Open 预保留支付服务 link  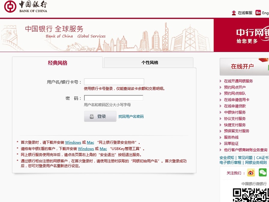(x=237, y=131)
